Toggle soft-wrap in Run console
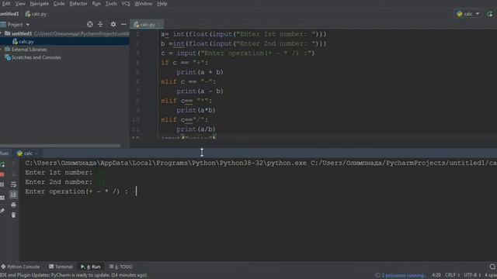 (13, 184)
